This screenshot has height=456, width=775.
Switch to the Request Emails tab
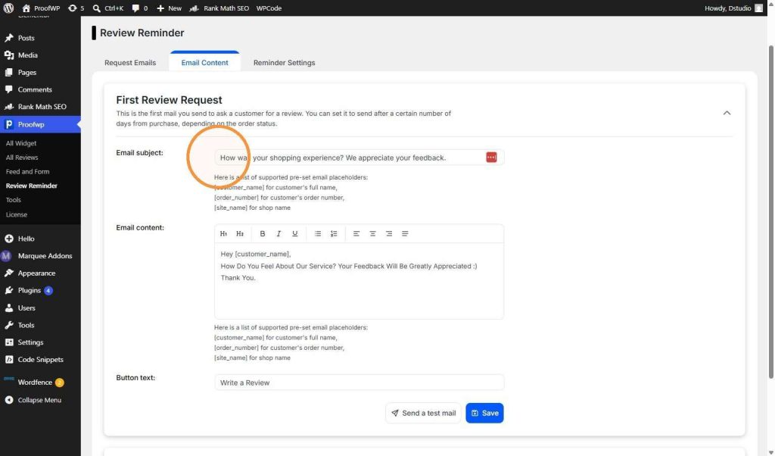(130, 63)
